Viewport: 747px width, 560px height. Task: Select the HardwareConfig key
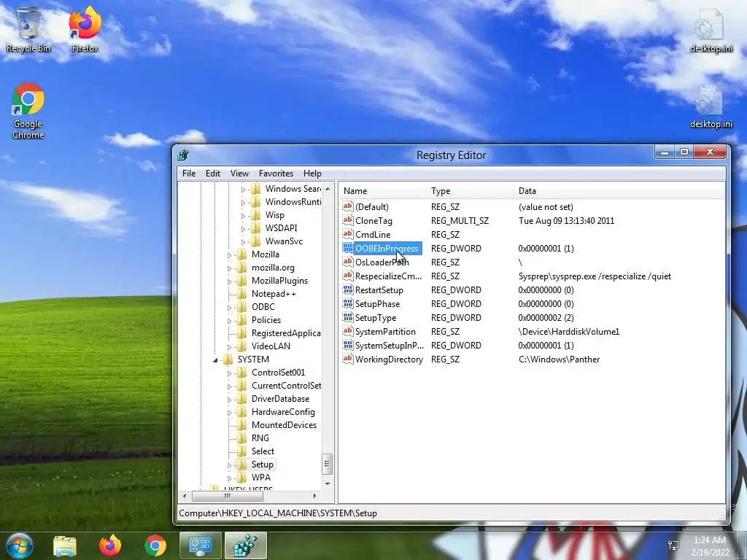[283, 411]
